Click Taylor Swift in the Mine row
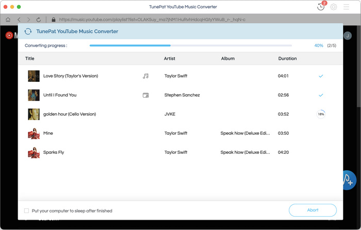 176,133
